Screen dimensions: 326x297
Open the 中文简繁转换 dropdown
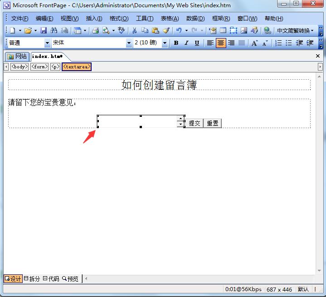(295, 30)
